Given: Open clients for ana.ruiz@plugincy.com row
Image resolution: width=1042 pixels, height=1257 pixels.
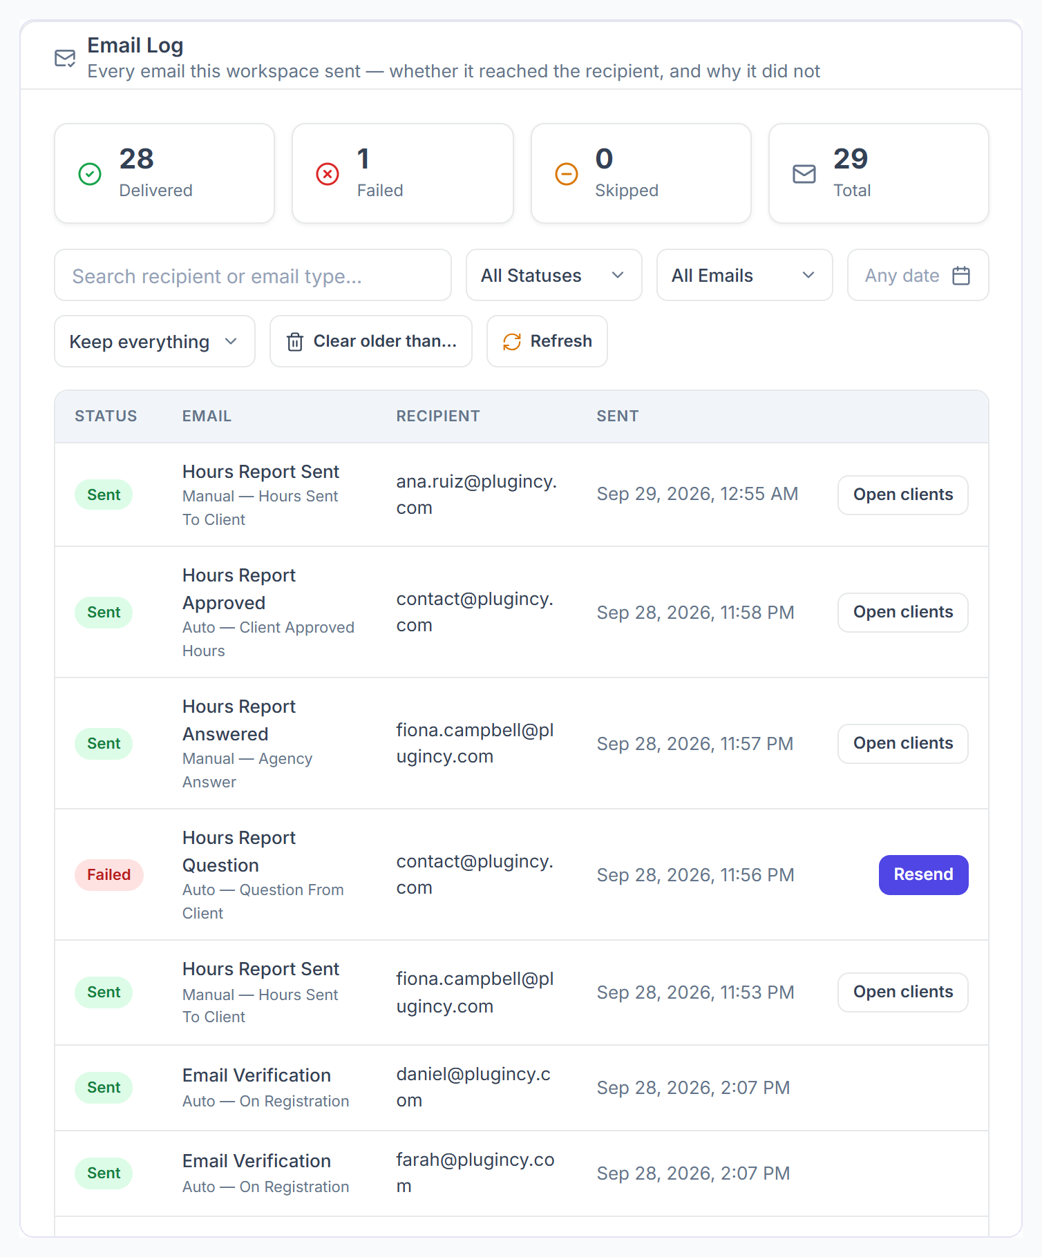Looking at the screenshot, I should click(x=903, y=495).
